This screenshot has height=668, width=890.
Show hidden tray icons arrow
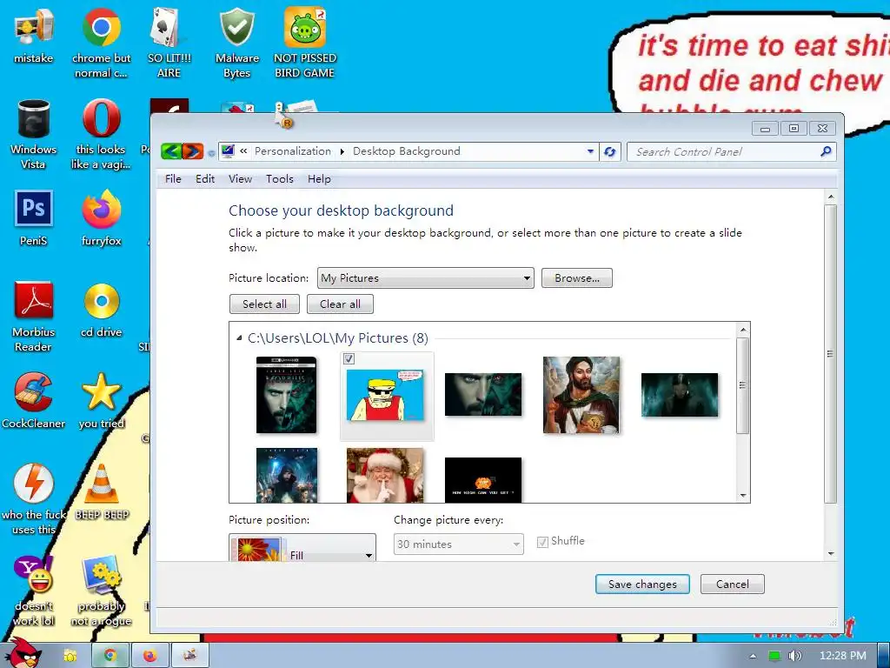[x=753, y=656]
